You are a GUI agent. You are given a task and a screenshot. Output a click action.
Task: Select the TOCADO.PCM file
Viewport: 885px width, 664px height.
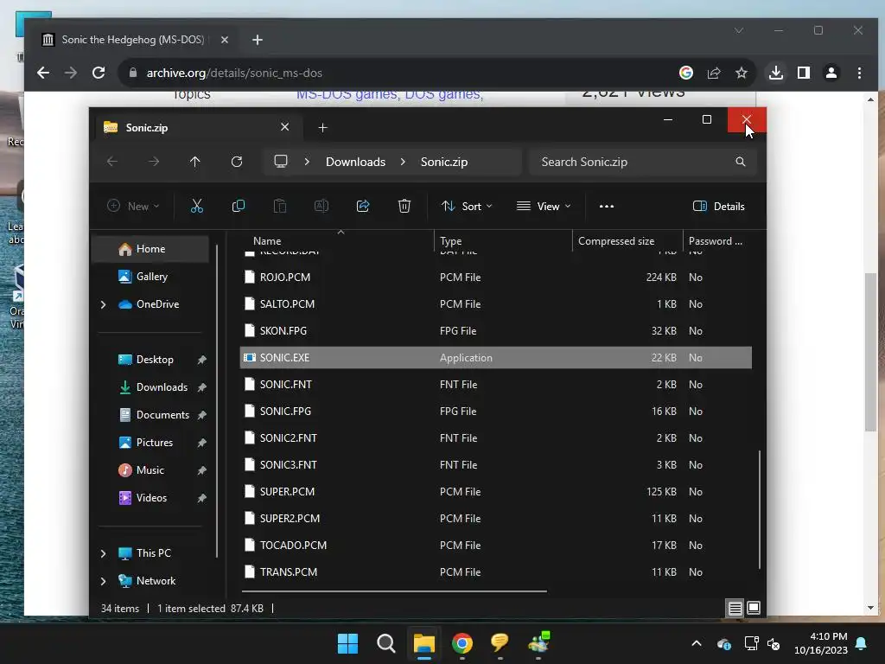(495, 546)
